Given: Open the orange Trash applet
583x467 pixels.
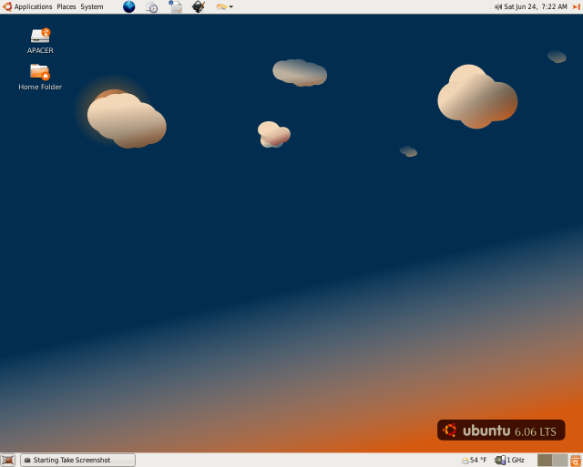Looking at the screenshot, I should coord(576,461).
